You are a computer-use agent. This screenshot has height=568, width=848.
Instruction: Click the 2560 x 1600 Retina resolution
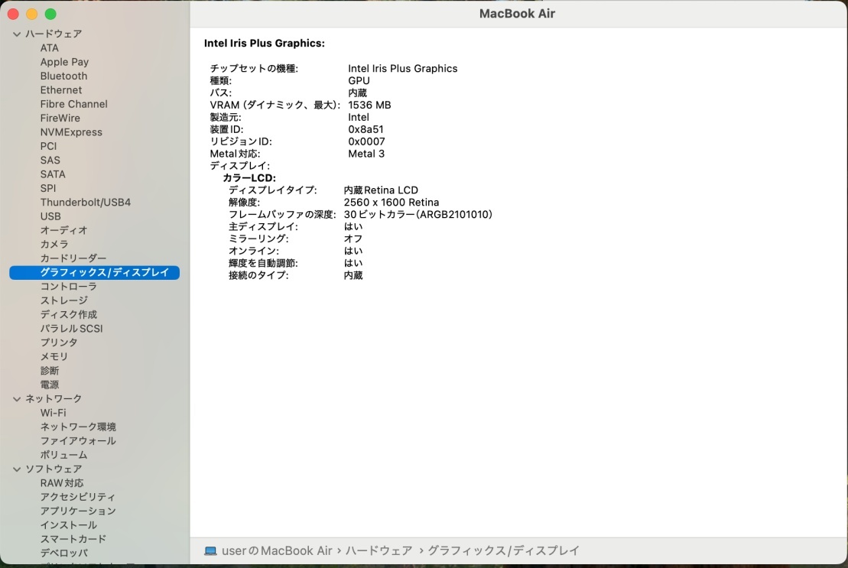[392, 203]
